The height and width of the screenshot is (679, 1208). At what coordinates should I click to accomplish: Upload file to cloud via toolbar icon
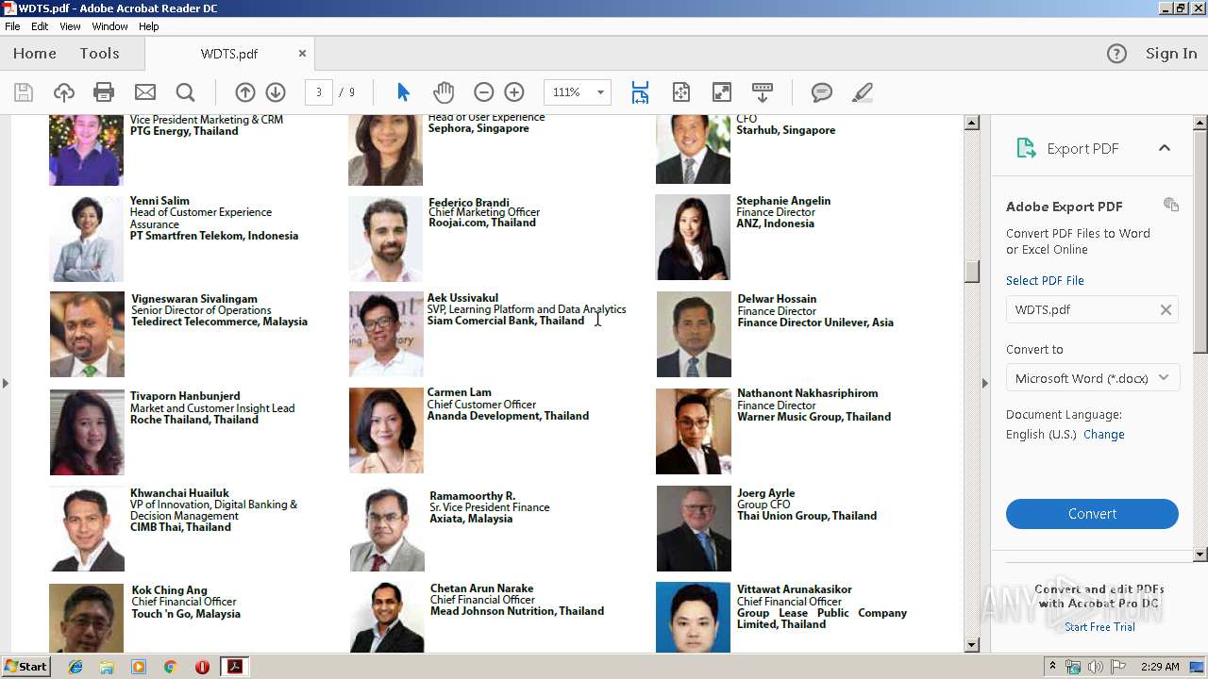point(63,92)
